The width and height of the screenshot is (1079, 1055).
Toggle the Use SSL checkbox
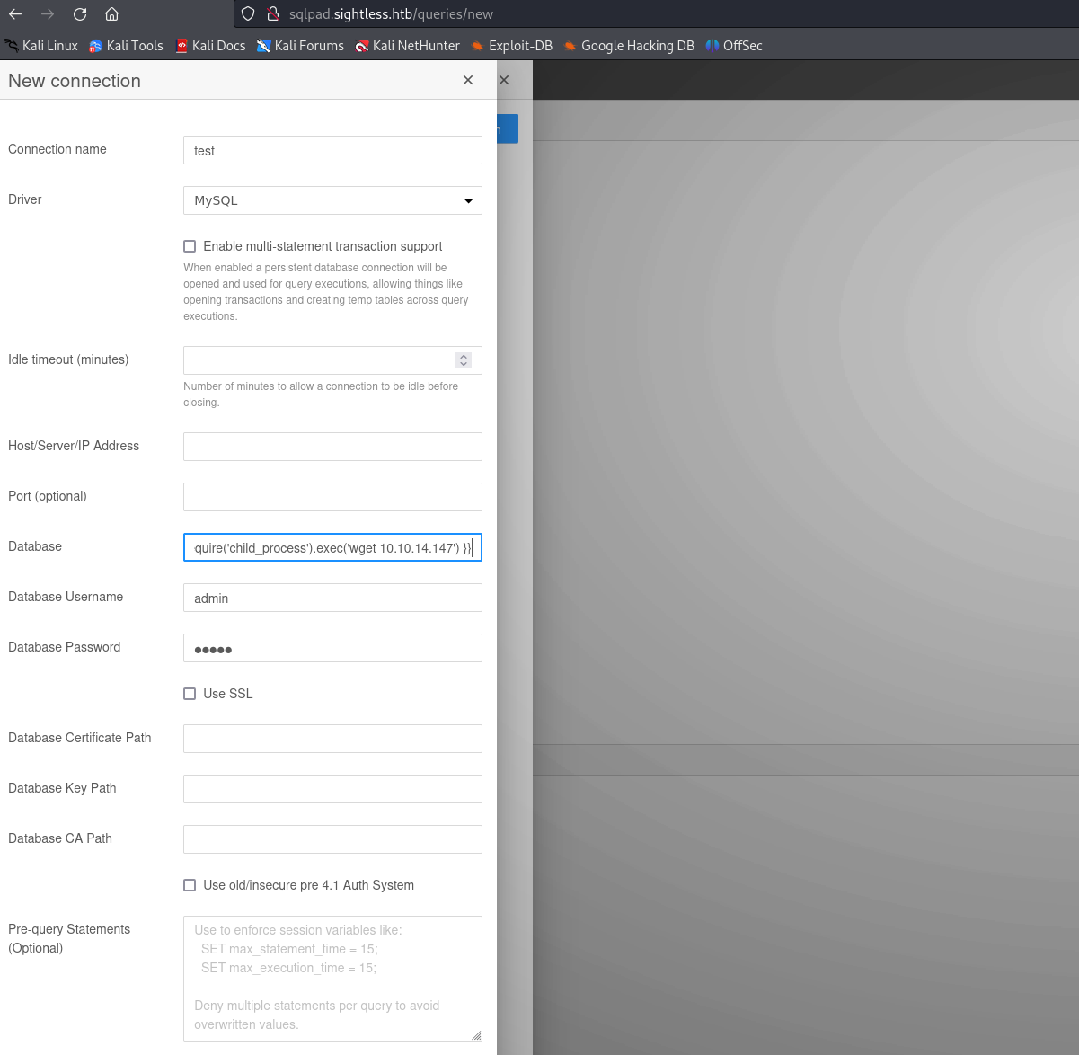(x=190, y=694)
